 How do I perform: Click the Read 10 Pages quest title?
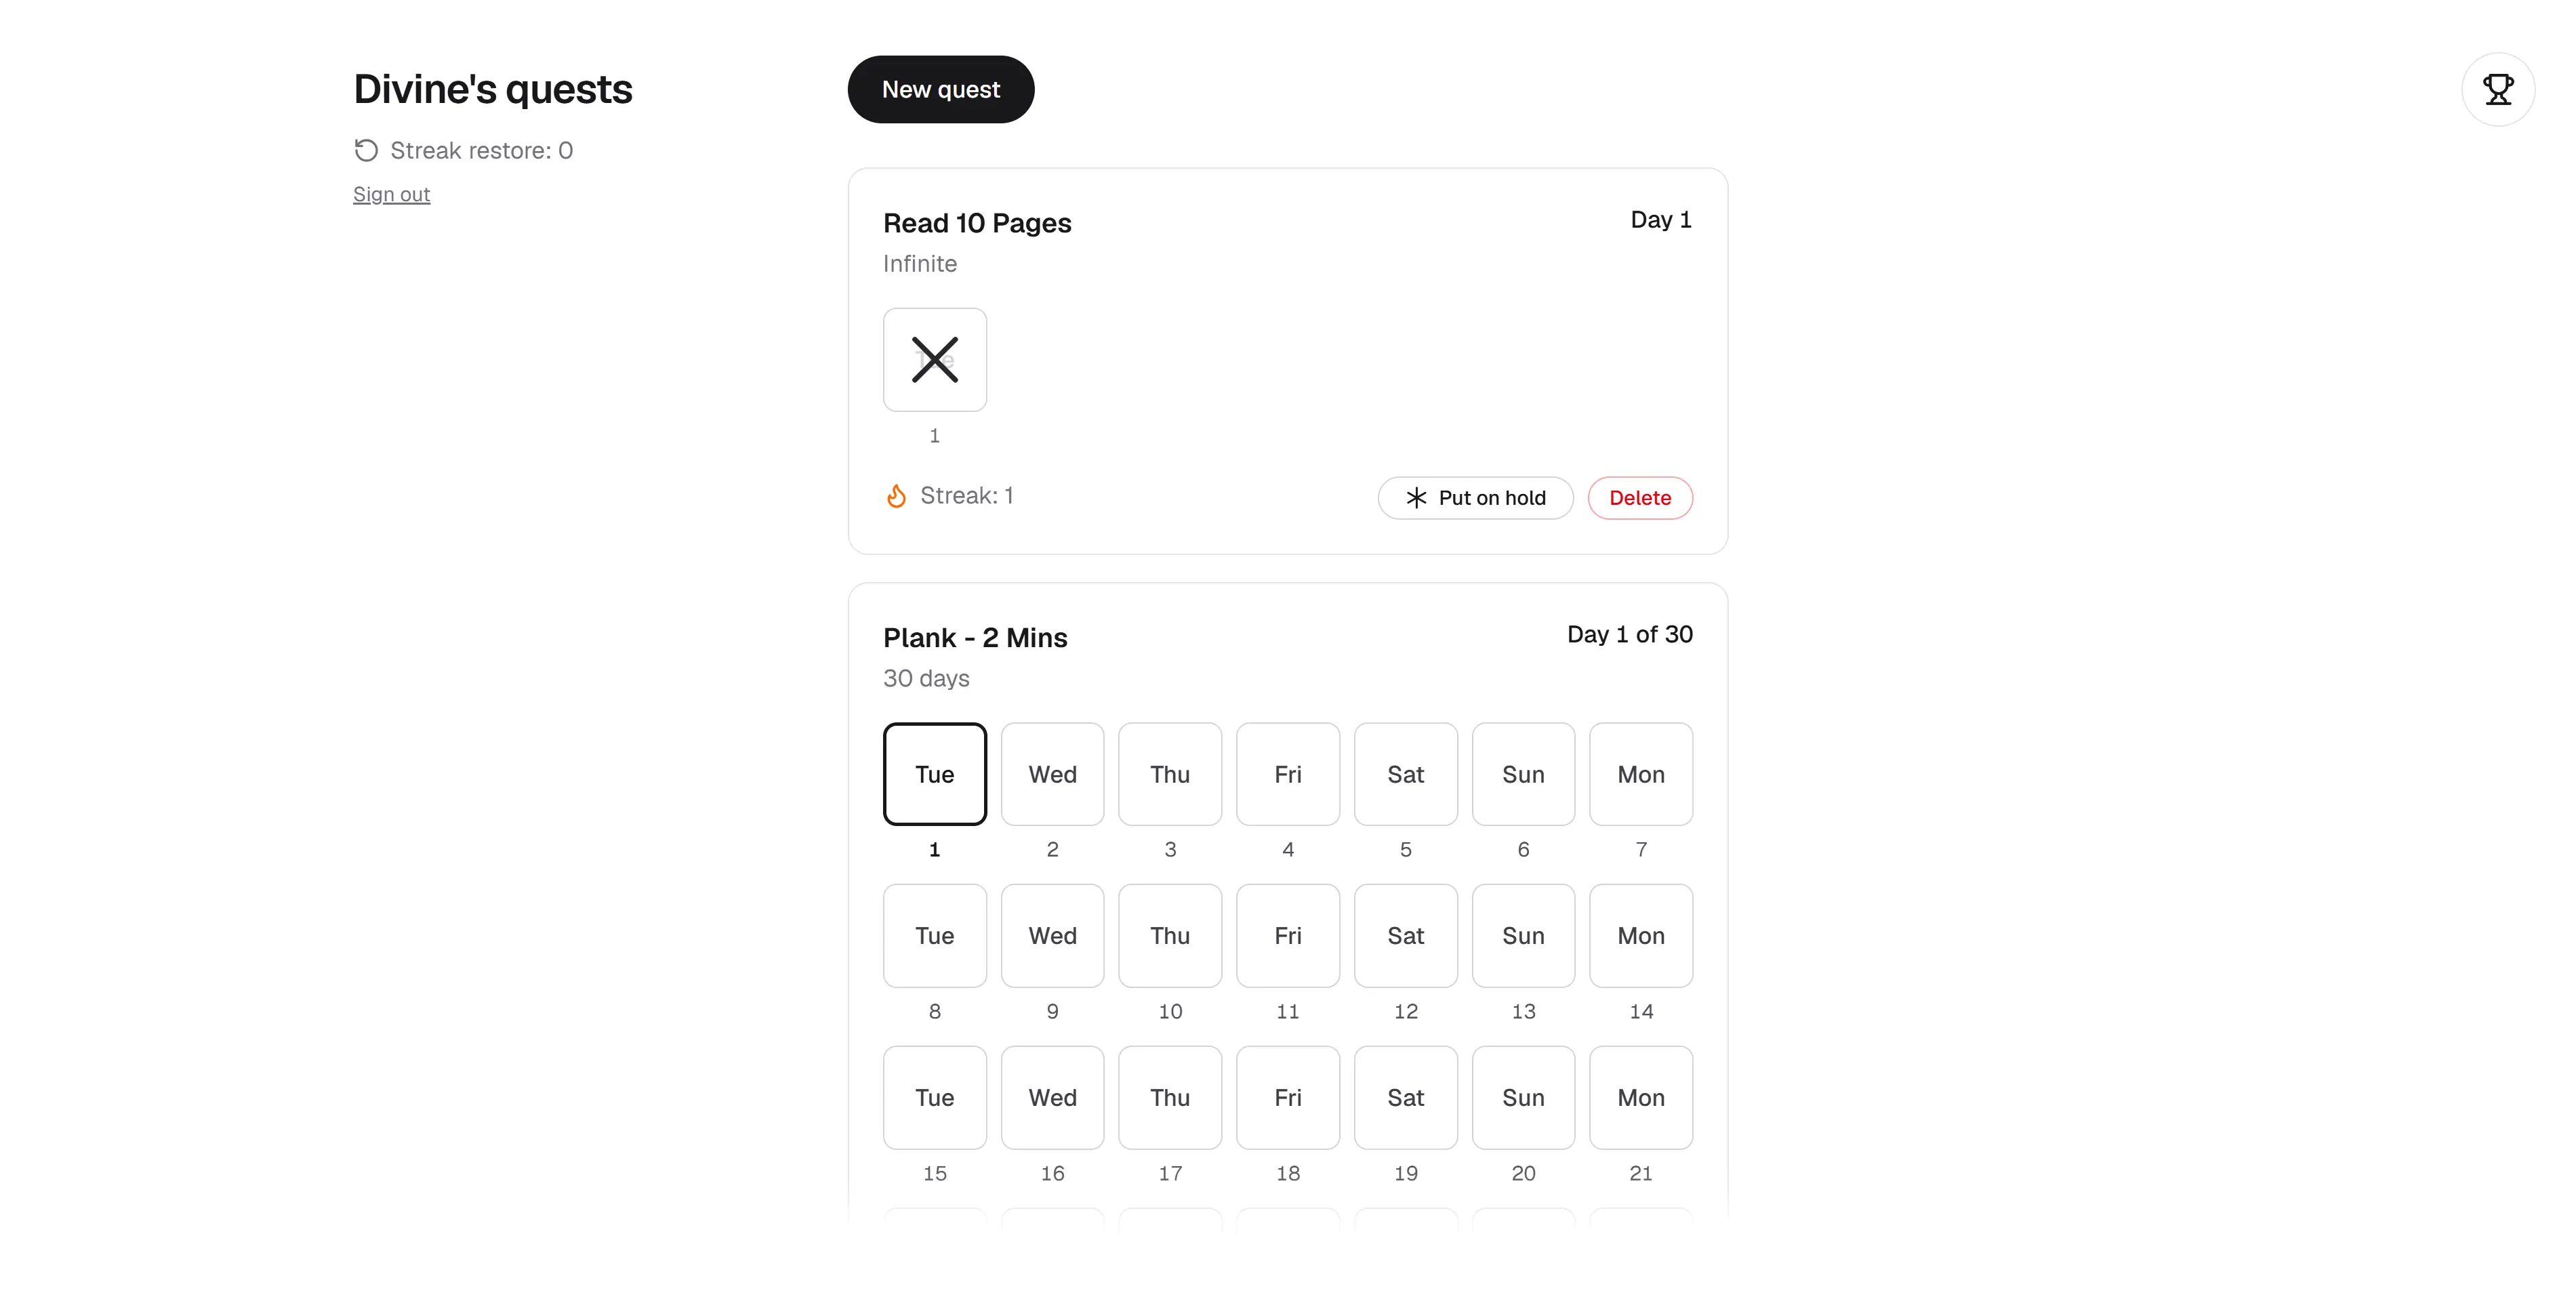[977, 223]
